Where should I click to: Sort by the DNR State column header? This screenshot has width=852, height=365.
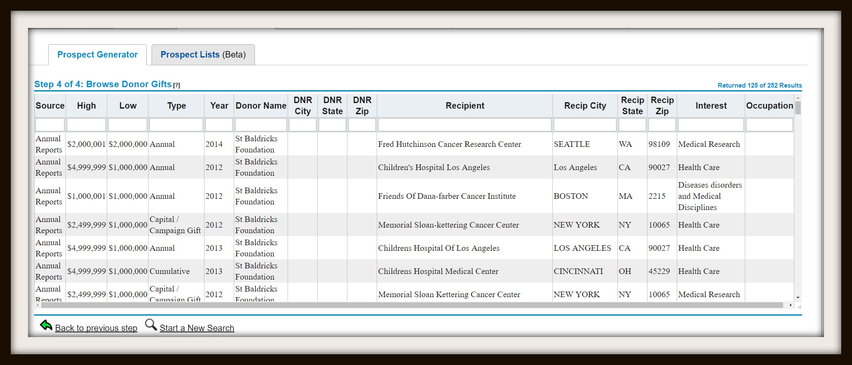click(332, 106)
